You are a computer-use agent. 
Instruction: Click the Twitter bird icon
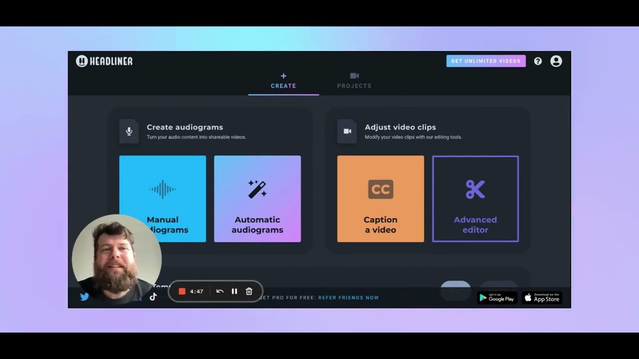point(84,297)
